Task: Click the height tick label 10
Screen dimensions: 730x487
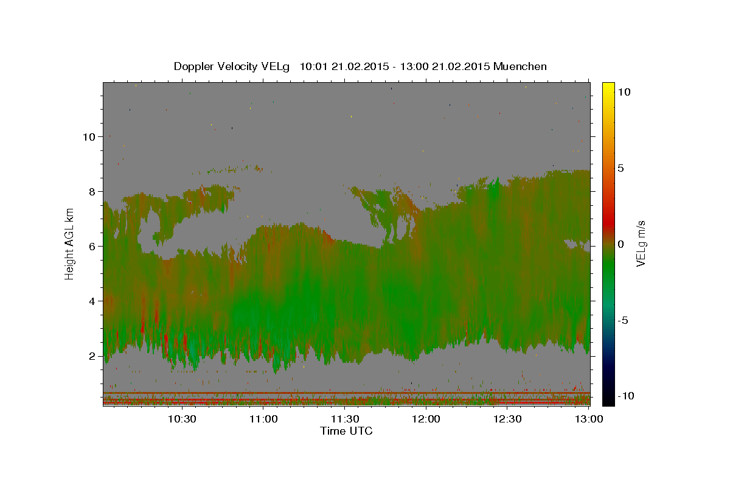Action: coord(89,136)
